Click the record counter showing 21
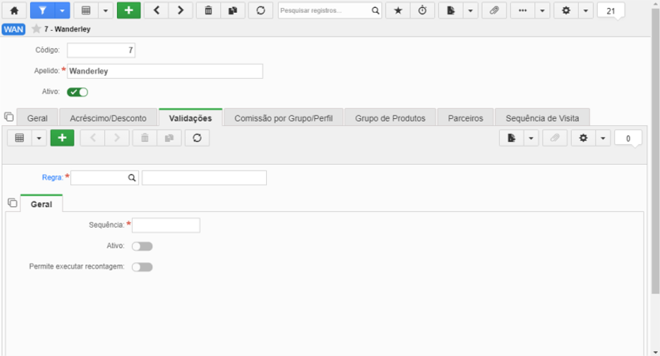The image size is (660, 356). click(610, 11)
